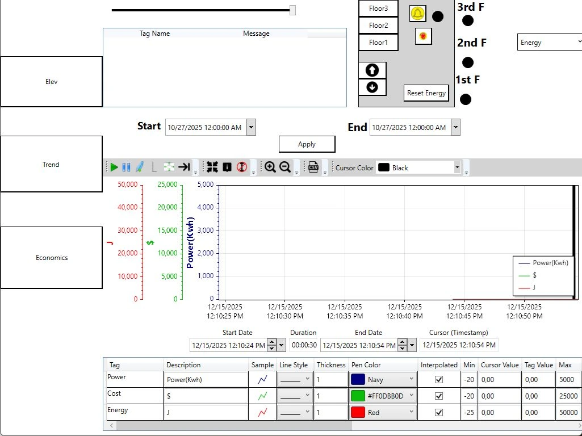Viewport: 582px width, 436px height.
Task: Click the four inward arrows fit icon
Action: click(x=212, y=167)
